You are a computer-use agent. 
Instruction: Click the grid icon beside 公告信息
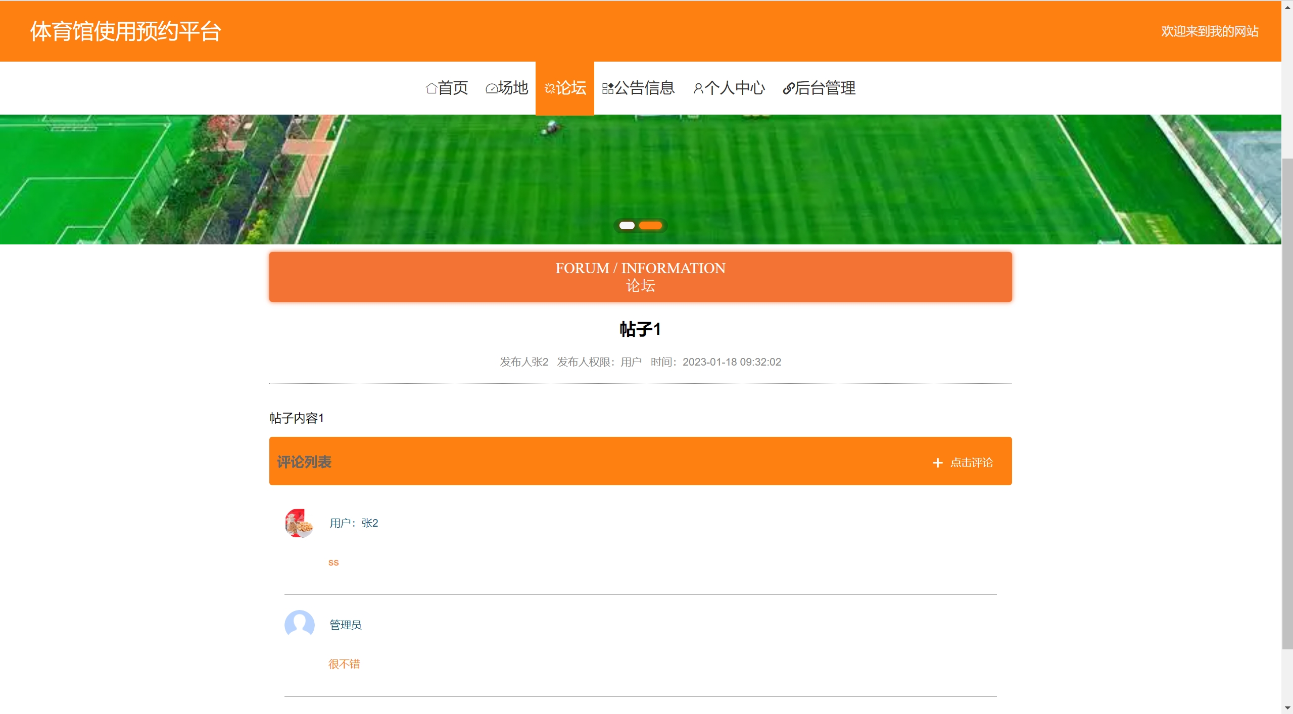(608, 88)
